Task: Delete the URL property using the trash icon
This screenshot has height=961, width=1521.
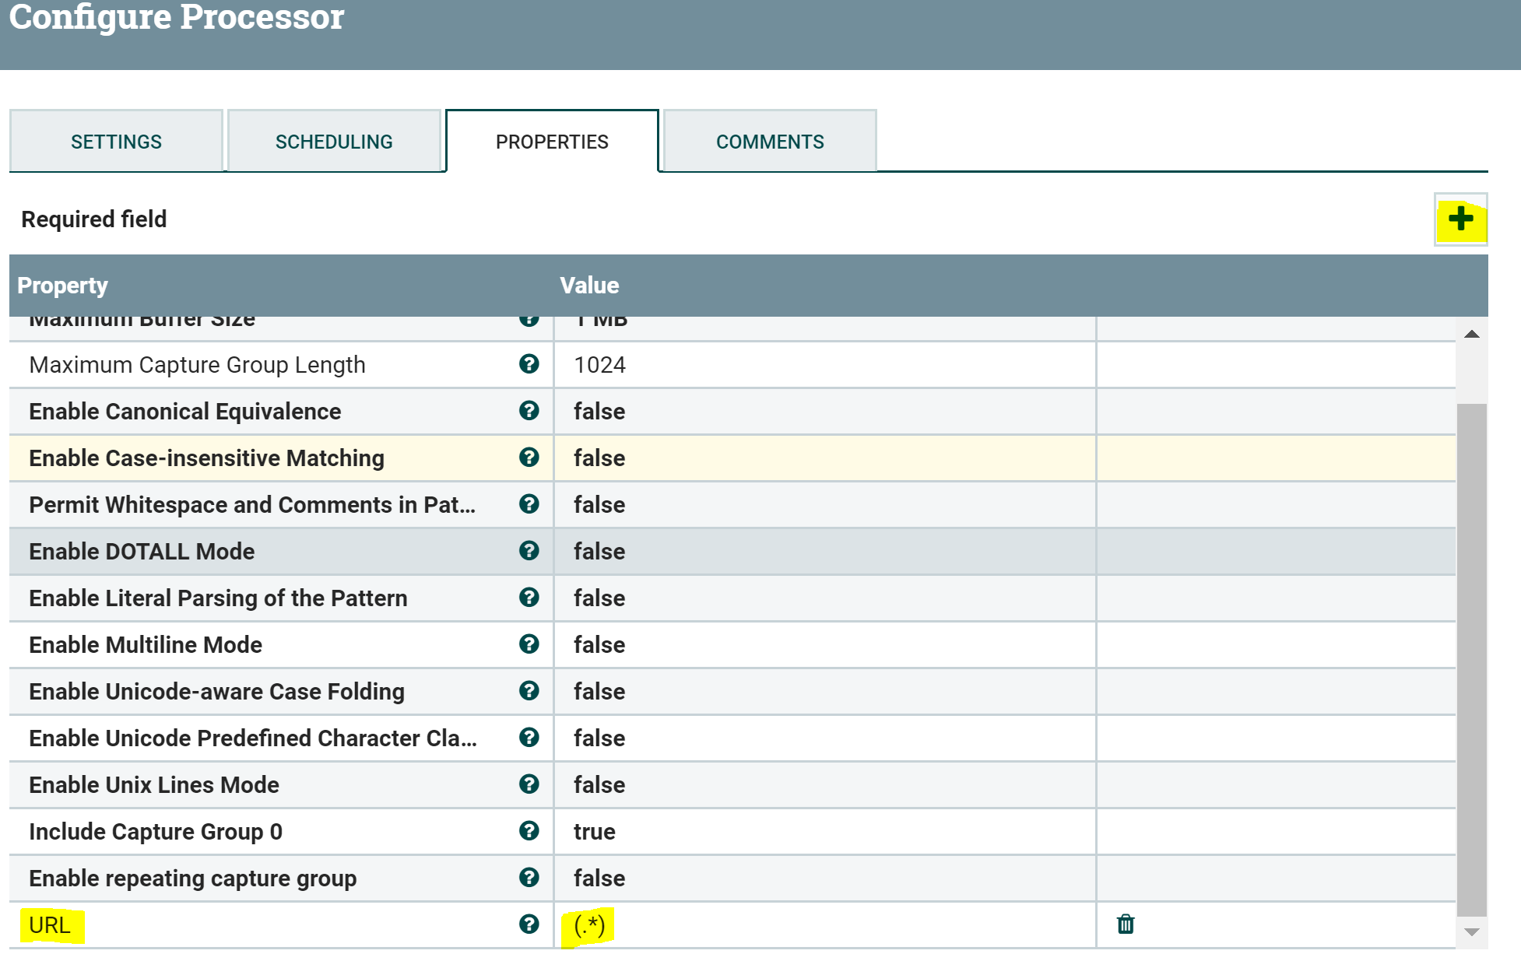Action: pyautogui.click(x=1126, y=925)
